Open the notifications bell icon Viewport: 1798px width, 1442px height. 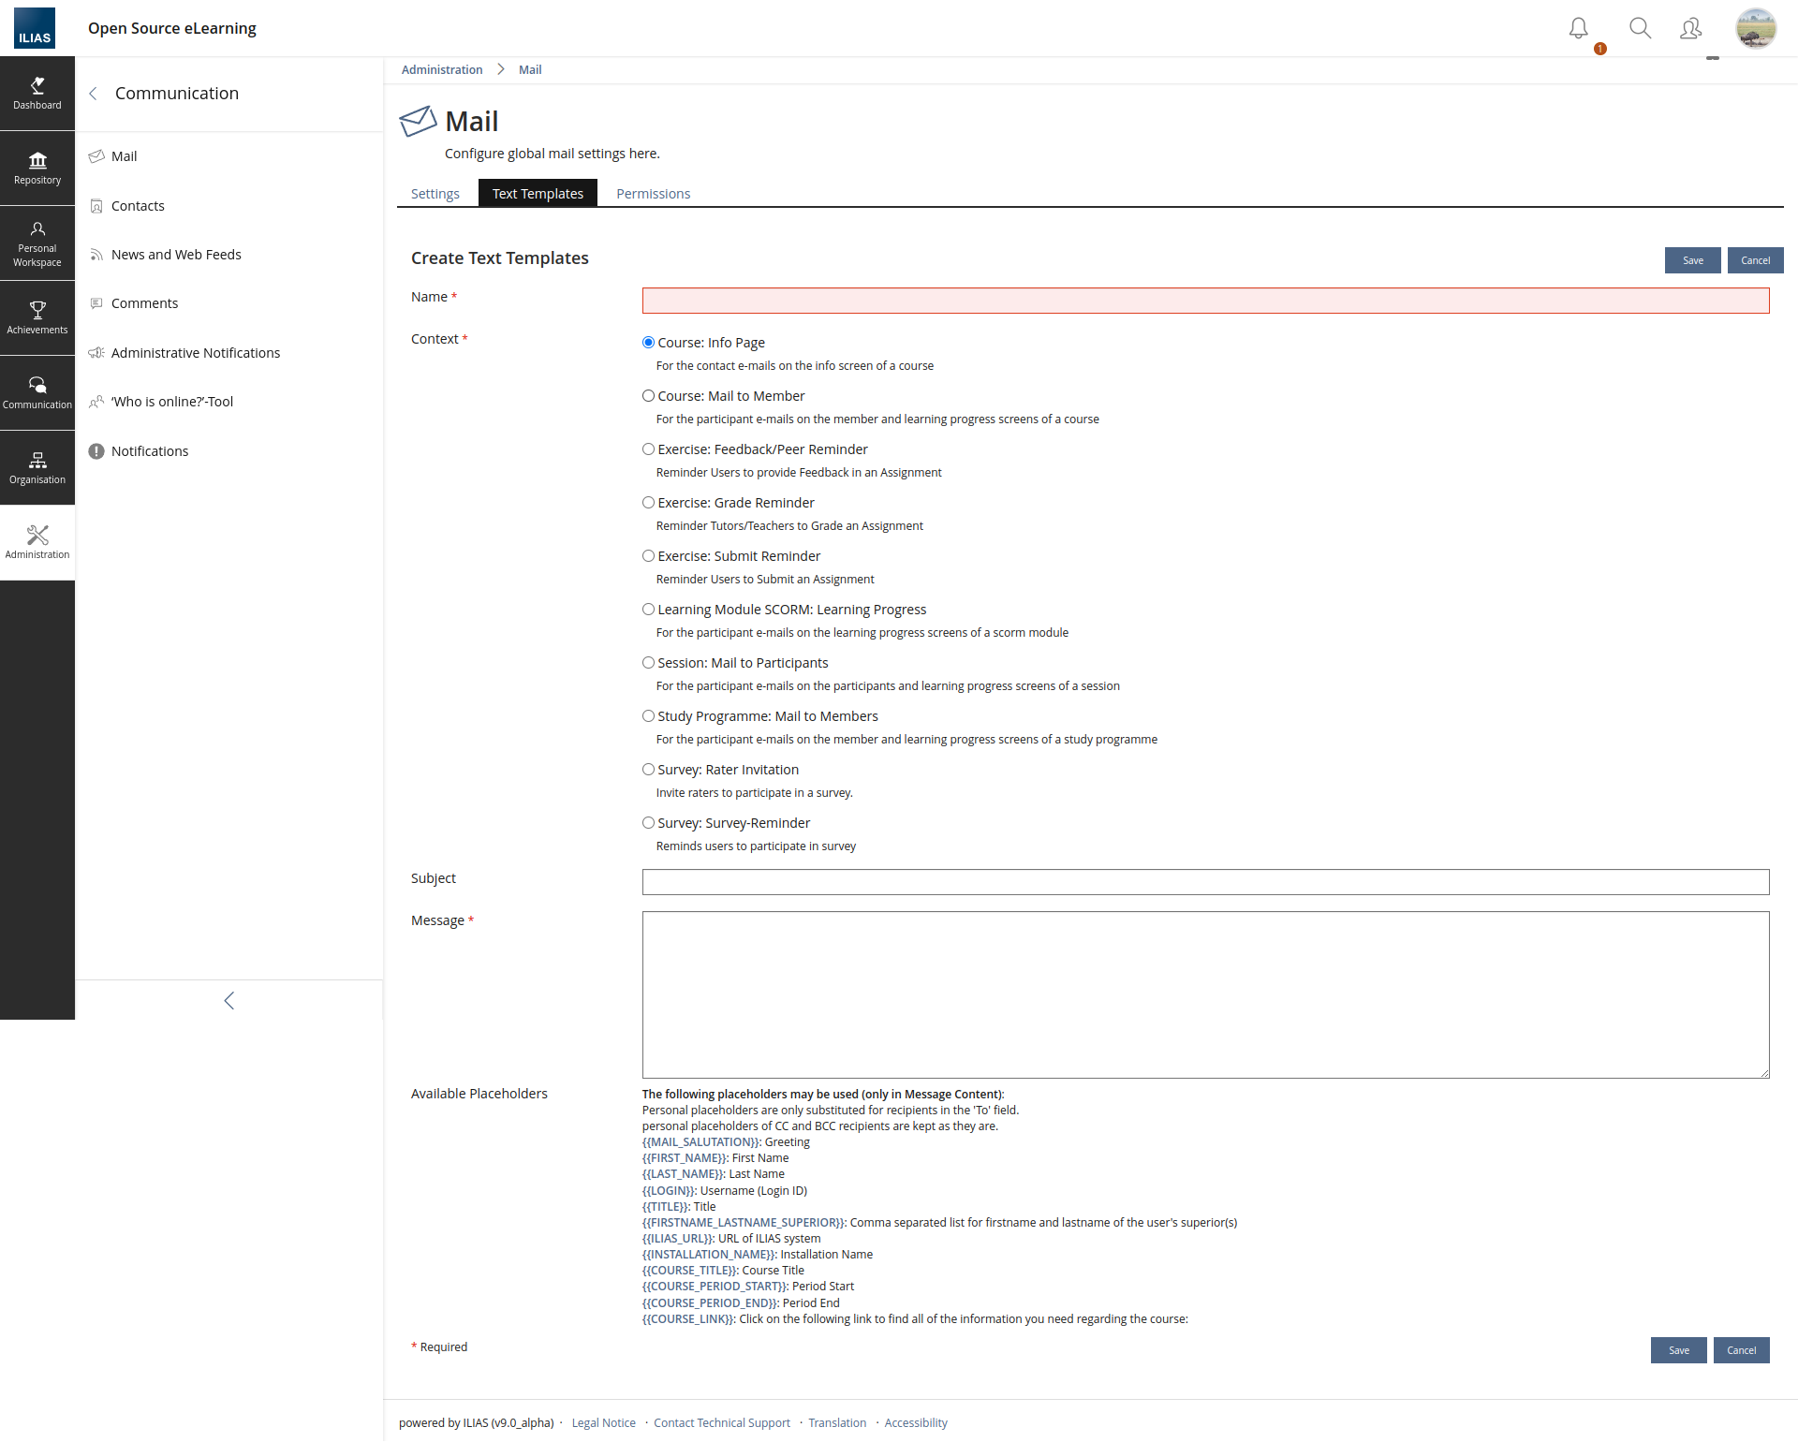[1579, 29]
